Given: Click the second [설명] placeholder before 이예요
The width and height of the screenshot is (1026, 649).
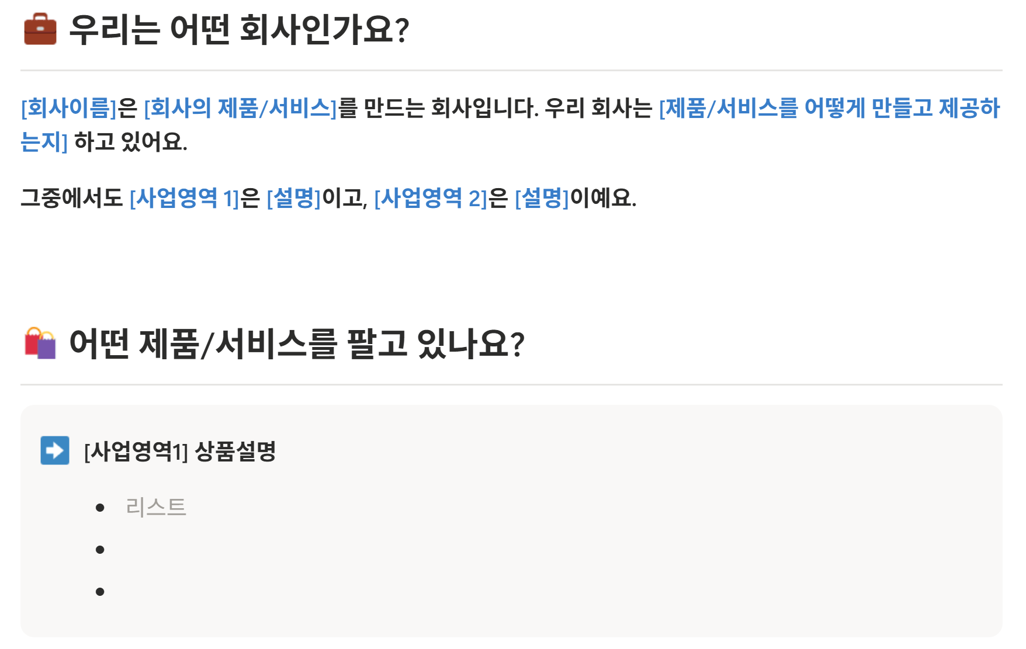Looking at the screenshot, I should pyautogui.click(x=542, y=198).
